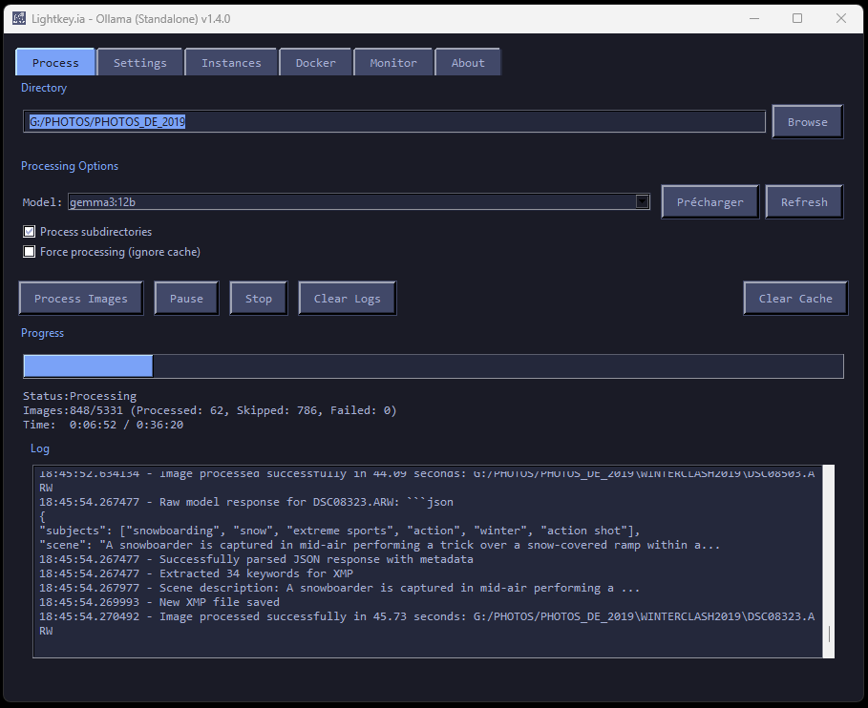Click the 'Processing Options' section label
Screen dimensions: 868x708
pos(70,166)
